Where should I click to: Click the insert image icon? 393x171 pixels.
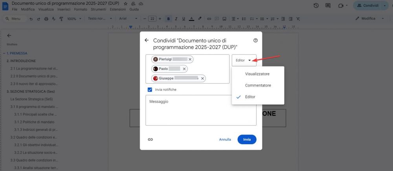(x=224, y=19)
